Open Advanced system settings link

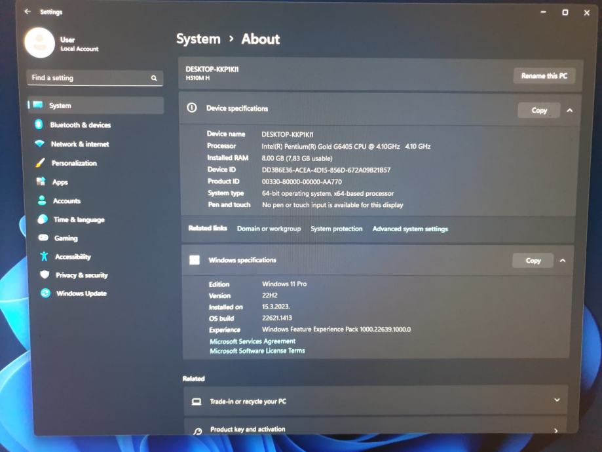[x=410, y=229]
